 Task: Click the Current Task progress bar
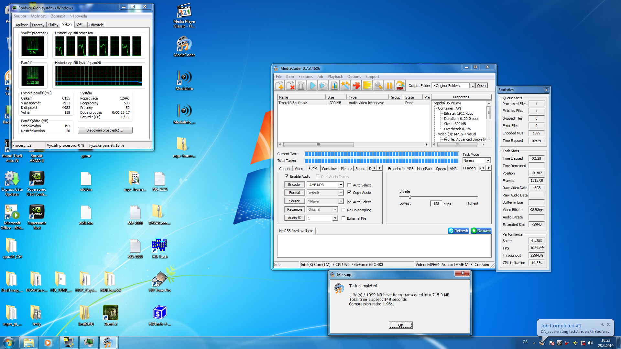(x=382, y=154)
